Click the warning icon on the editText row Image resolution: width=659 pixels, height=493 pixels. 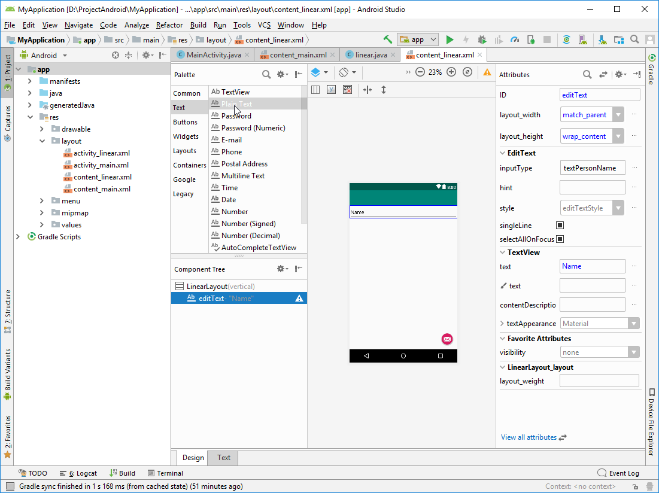(299, 299)
